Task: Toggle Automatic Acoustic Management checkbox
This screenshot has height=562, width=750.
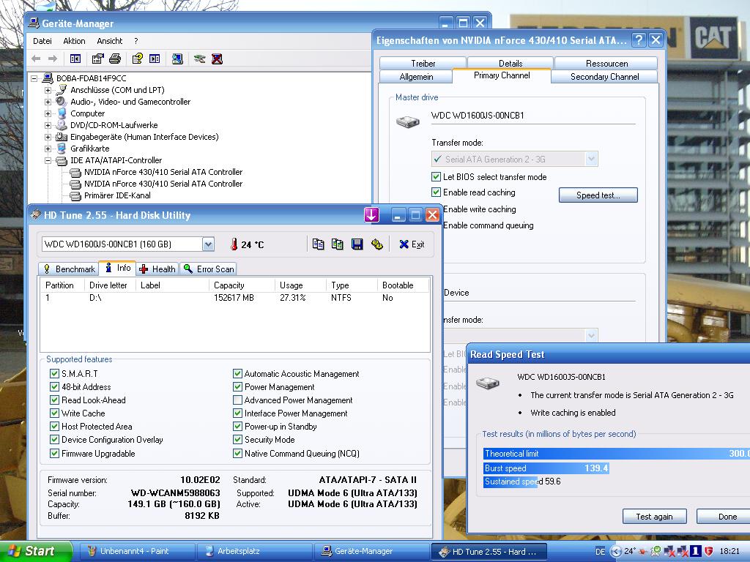Action: tap(237, 374)
